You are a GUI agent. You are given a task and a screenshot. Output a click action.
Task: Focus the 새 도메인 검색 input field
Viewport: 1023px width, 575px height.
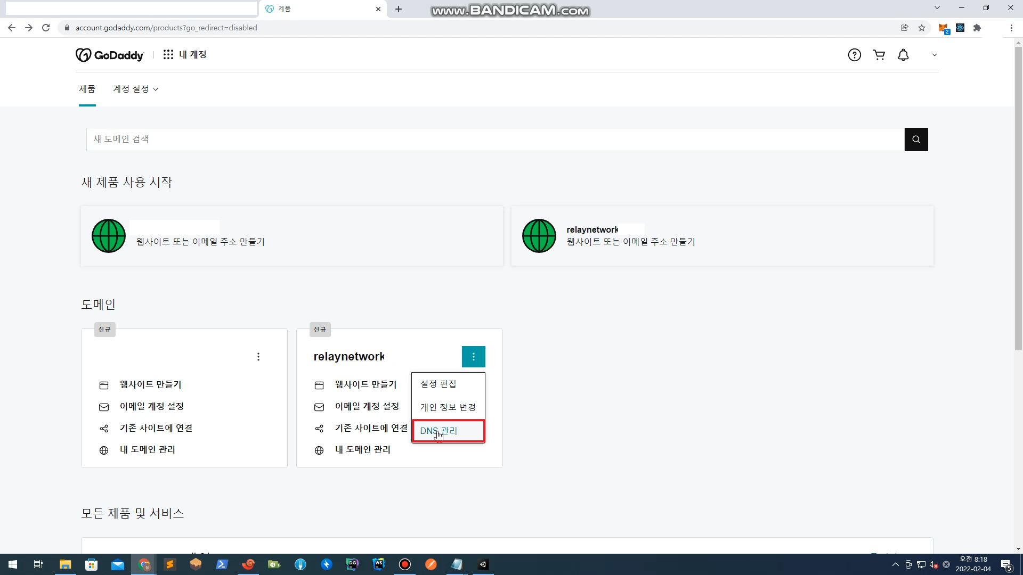495,139
